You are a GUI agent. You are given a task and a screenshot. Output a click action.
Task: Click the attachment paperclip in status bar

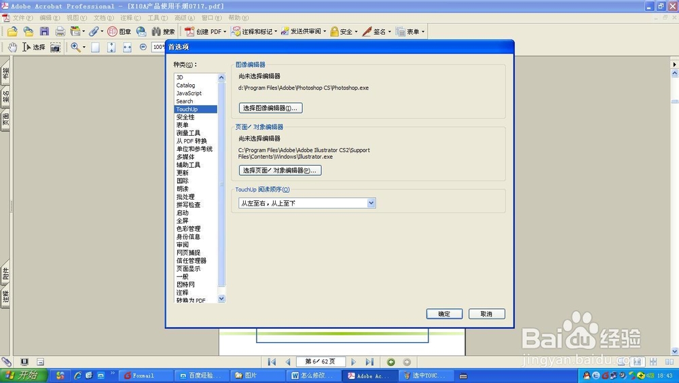[x=7, y=361]
